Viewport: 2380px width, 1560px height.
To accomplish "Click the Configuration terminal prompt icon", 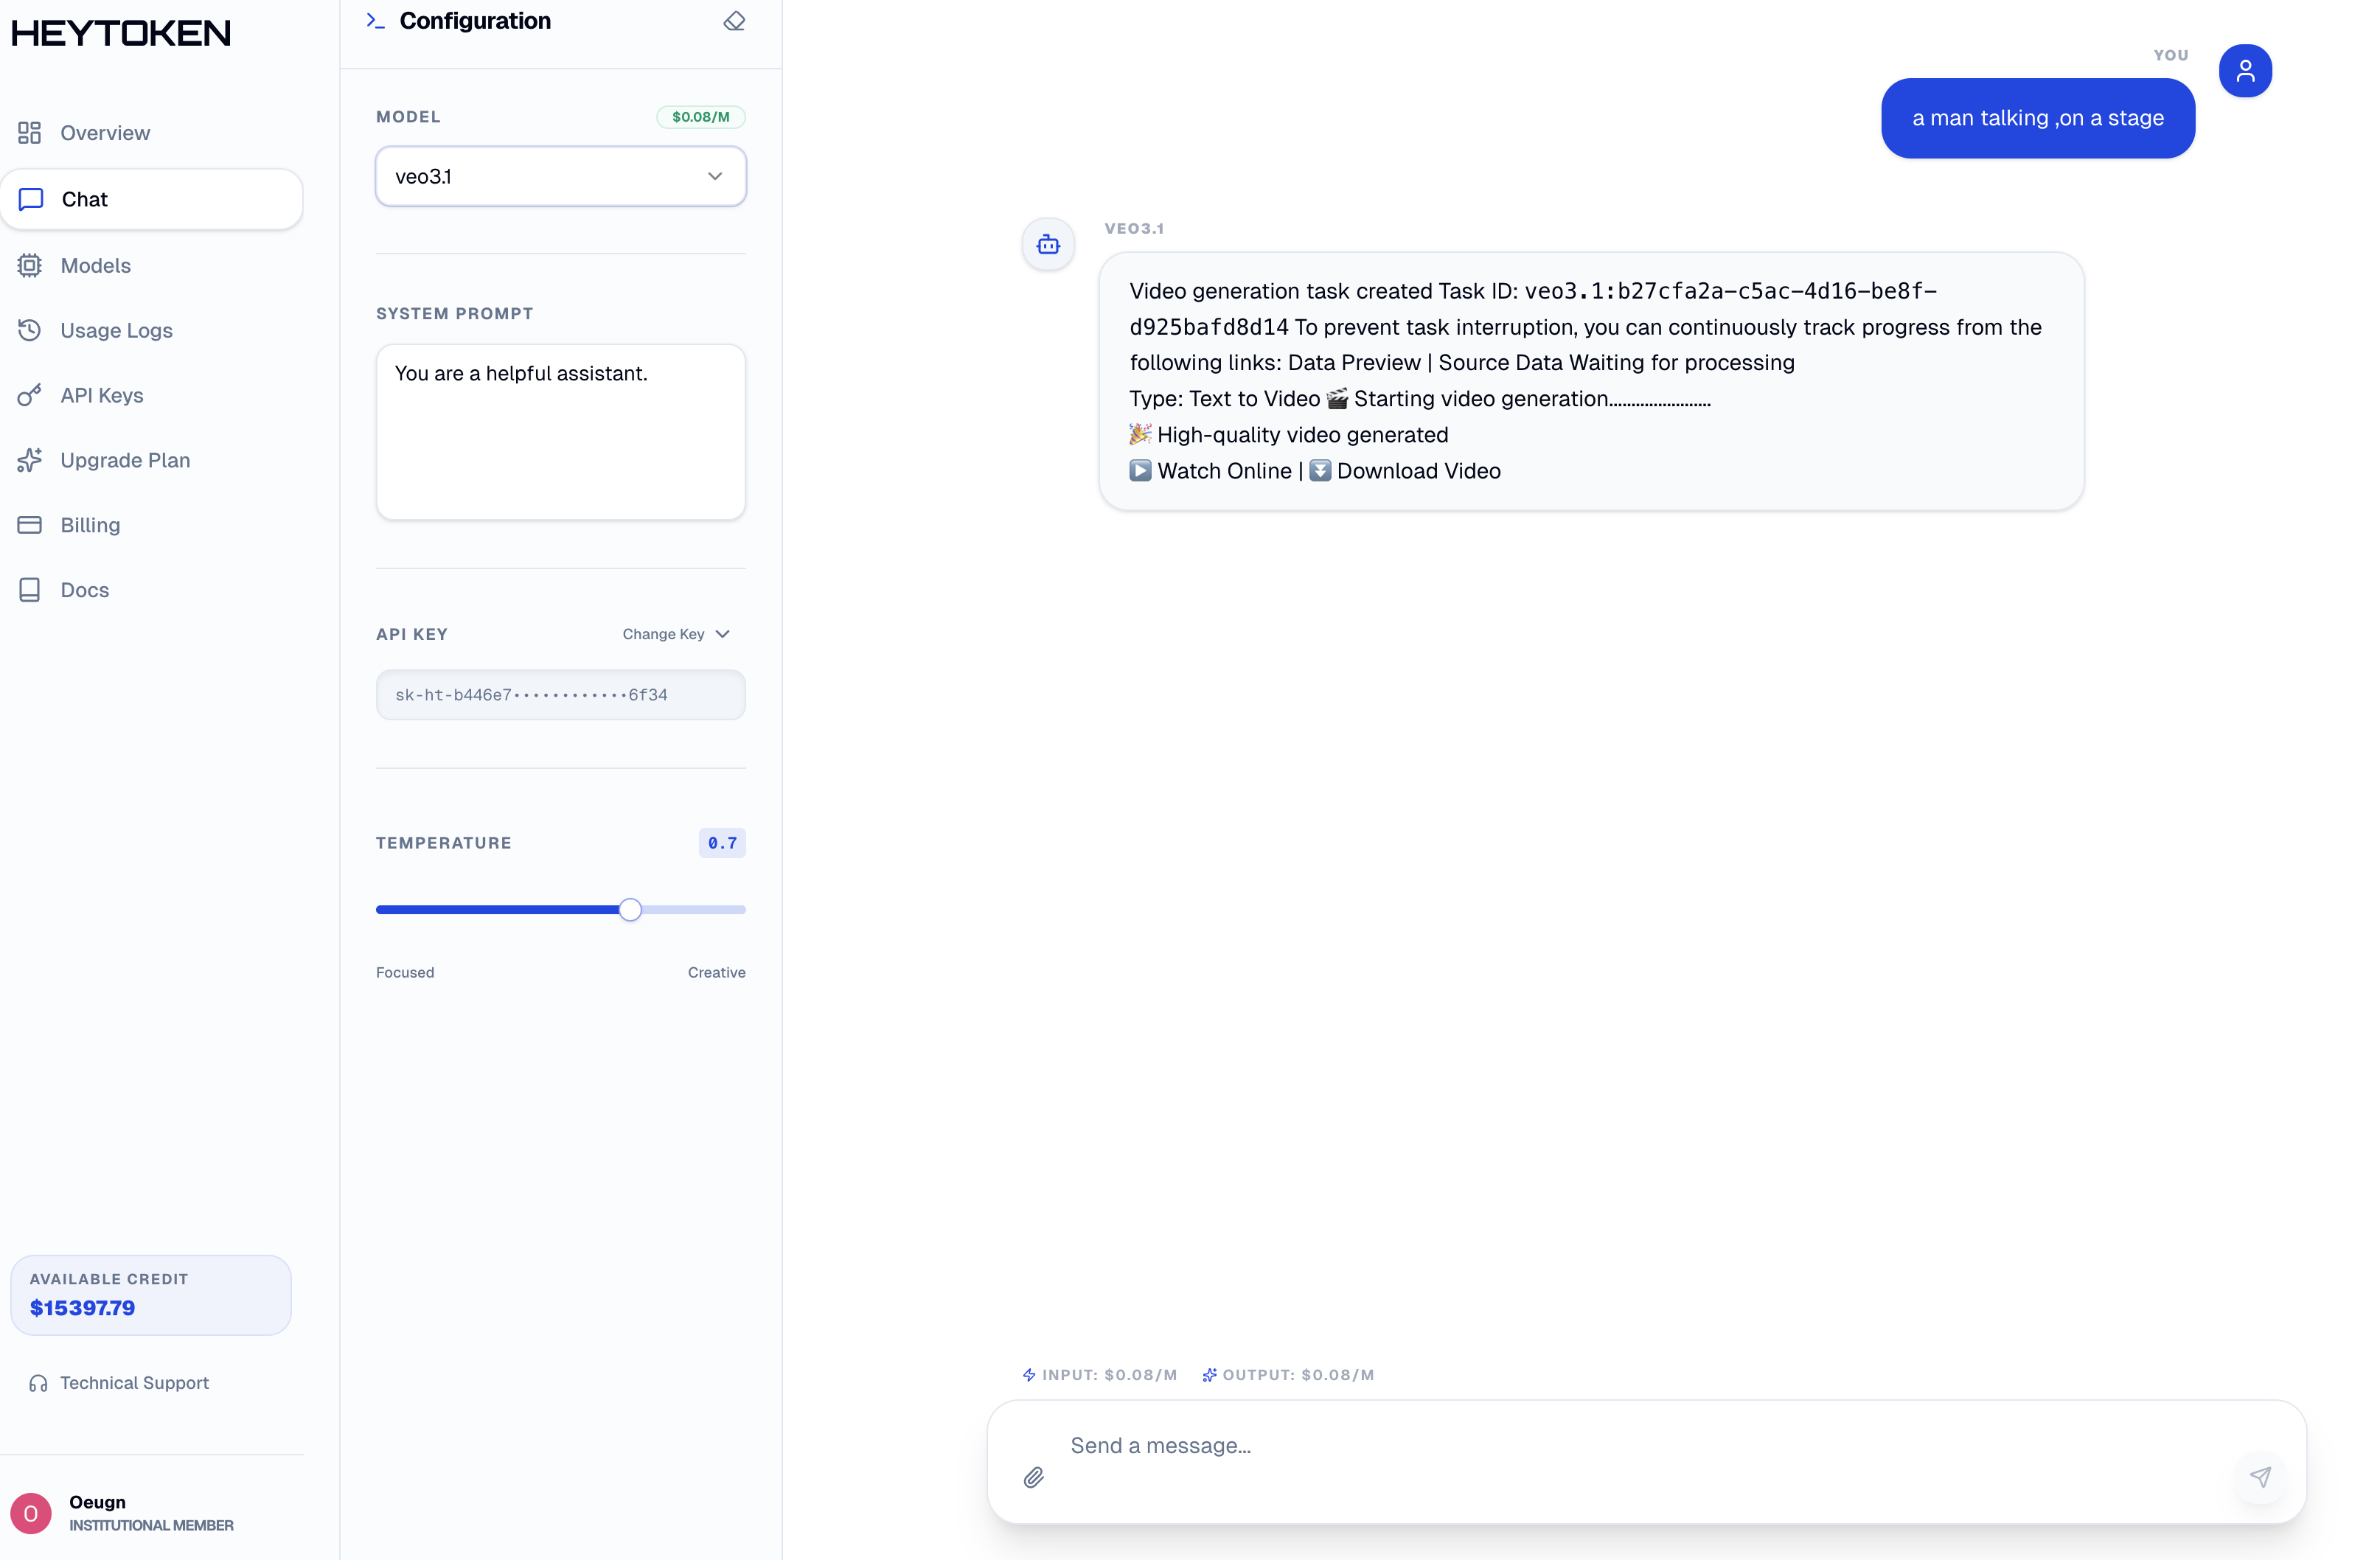I will pos(375,21).
